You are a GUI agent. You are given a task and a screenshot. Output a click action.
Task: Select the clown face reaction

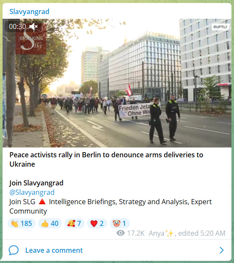pyautogui.click(x=120, y=223)
